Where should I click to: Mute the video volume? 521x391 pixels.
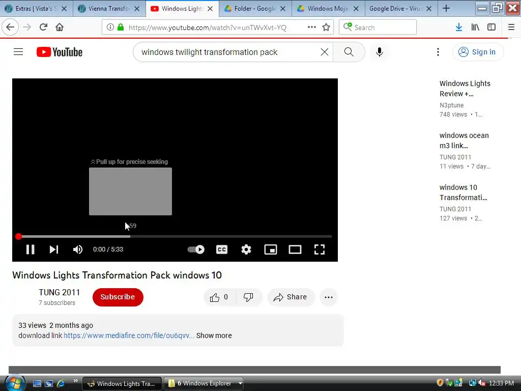78,249
